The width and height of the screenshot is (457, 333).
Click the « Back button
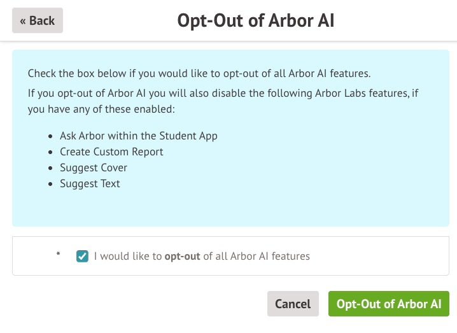tap(38, 20)
